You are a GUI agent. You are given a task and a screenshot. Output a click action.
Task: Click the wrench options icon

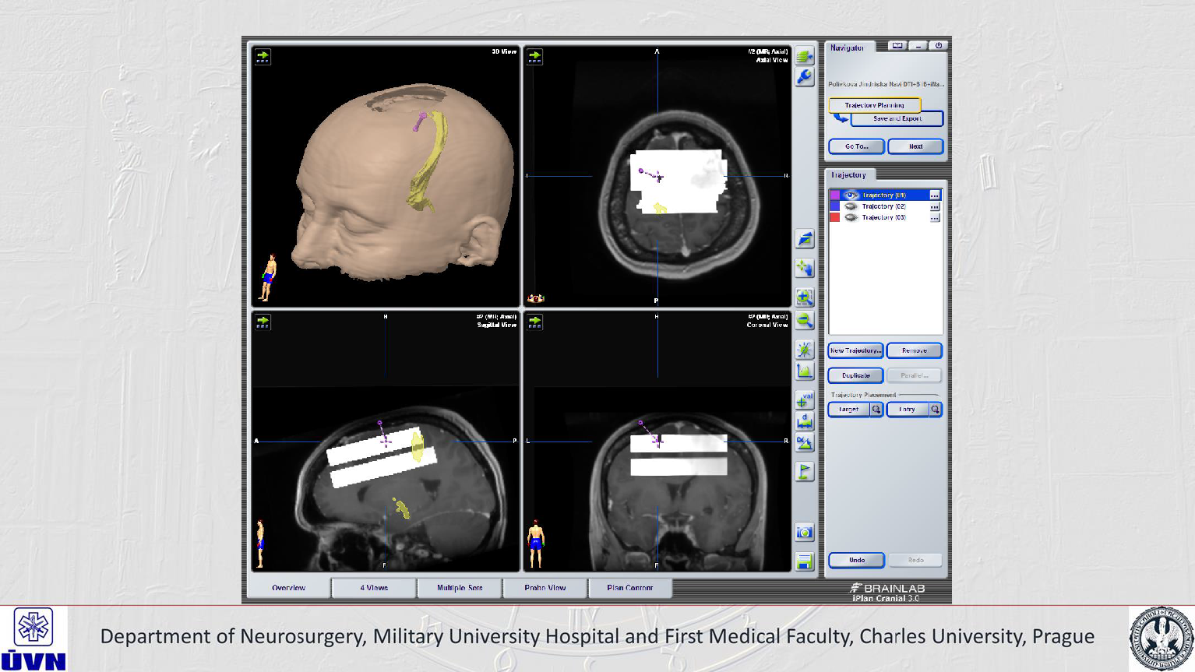coord(804,76)
